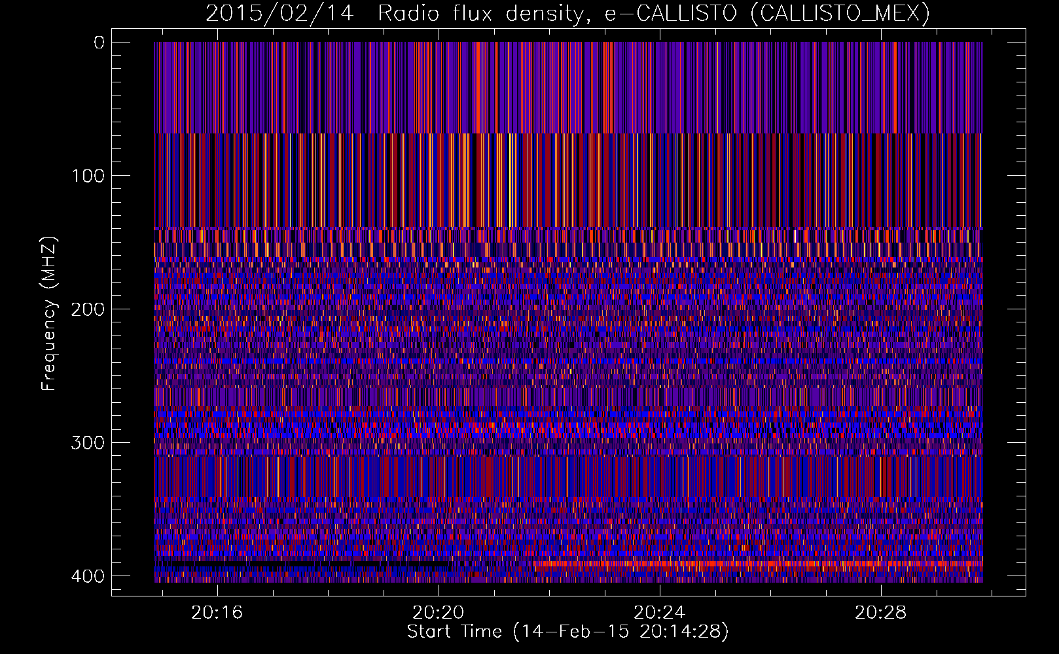Click the 'Start Time (14-Feb-15 20:14:28)' label
Image resolution: width=1059 pixels, height=654 pixels.
567,632
